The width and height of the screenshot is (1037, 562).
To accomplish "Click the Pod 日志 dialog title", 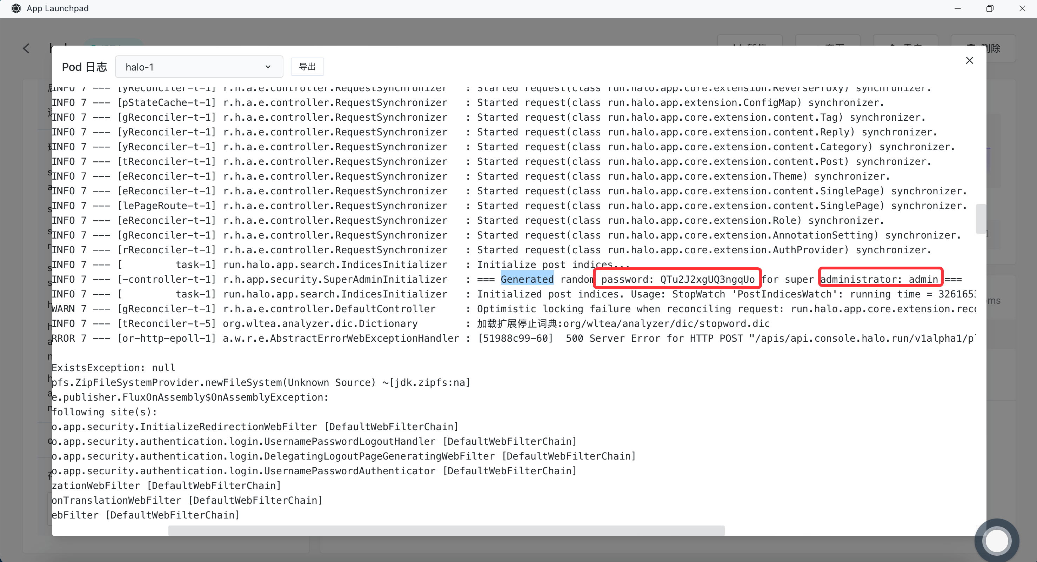I will pos(85,67).
